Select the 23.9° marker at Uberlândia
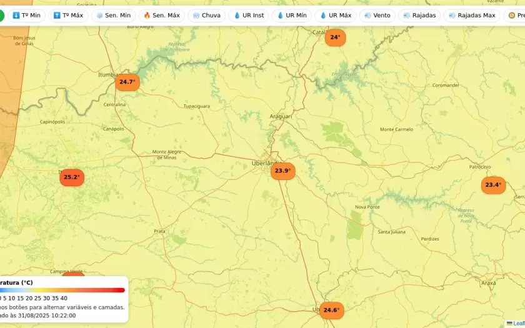The image size is (525, 328). pos(282,171)
